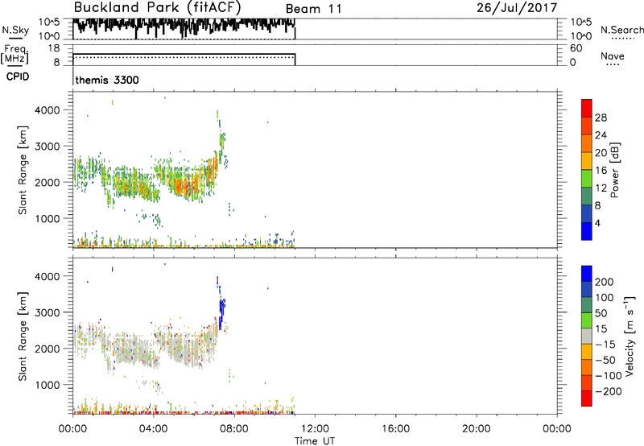Click the blue high-velocity streak near 07:30 UT
This screenshot has height=446, width=644.
(x=222, y=312)
